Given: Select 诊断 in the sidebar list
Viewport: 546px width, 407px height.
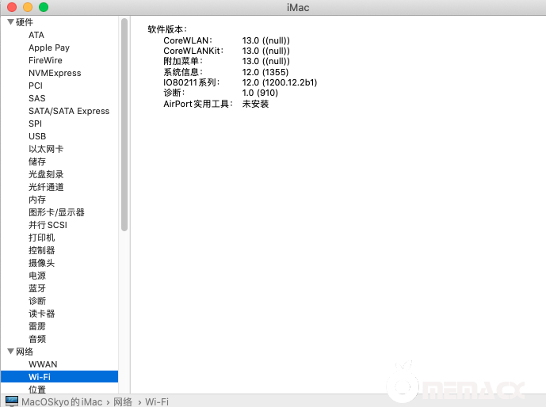Looking at the screenshot, I should [37, 301].
